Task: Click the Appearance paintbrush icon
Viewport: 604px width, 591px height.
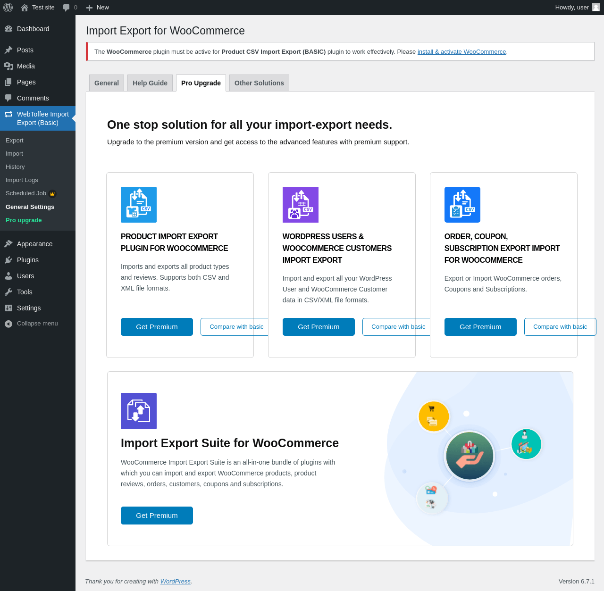Action: coord(8,244)
